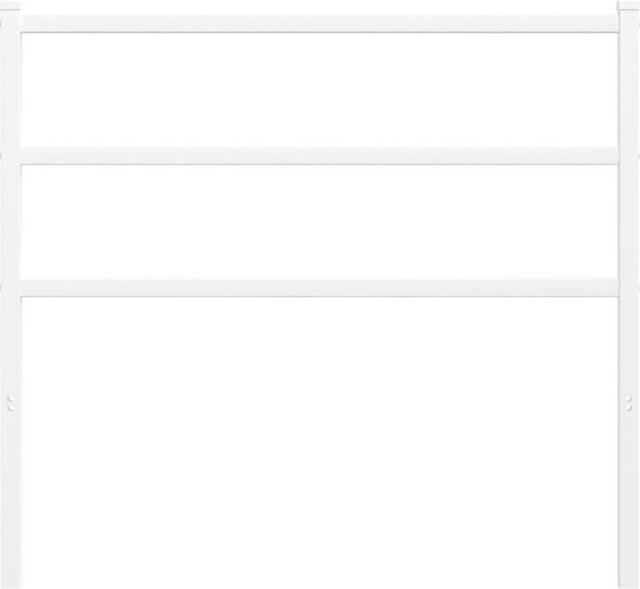
Task: Select the middle horizontal white rail
Action: coord(320,156)
